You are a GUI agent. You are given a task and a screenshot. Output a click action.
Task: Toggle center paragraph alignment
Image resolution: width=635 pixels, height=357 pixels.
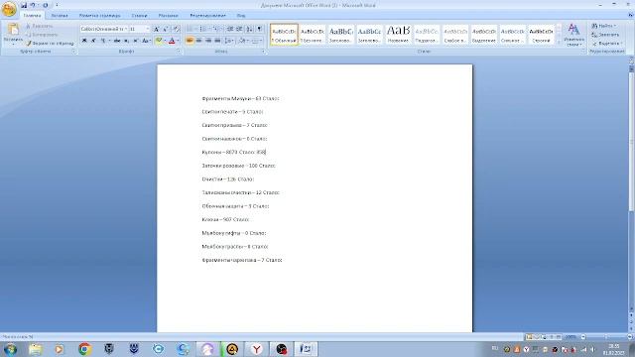[198, 41]
